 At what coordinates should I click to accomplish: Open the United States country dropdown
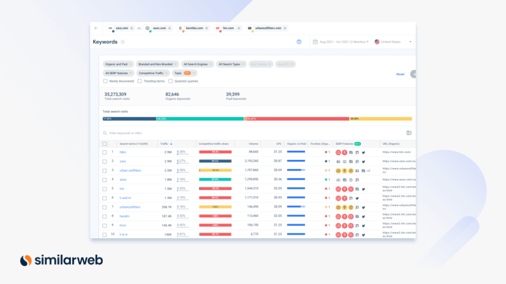[393, 42]
